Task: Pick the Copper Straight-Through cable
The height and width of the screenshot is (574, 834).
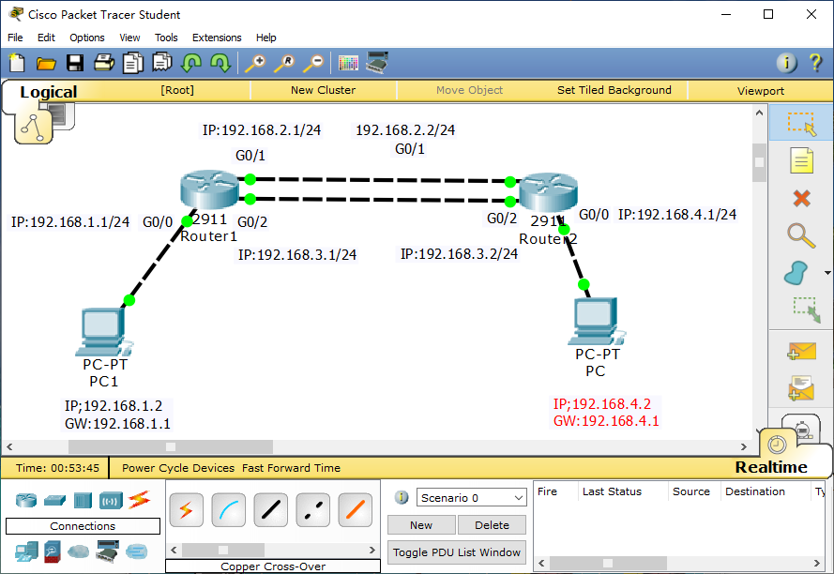Action: pos(271,510)
